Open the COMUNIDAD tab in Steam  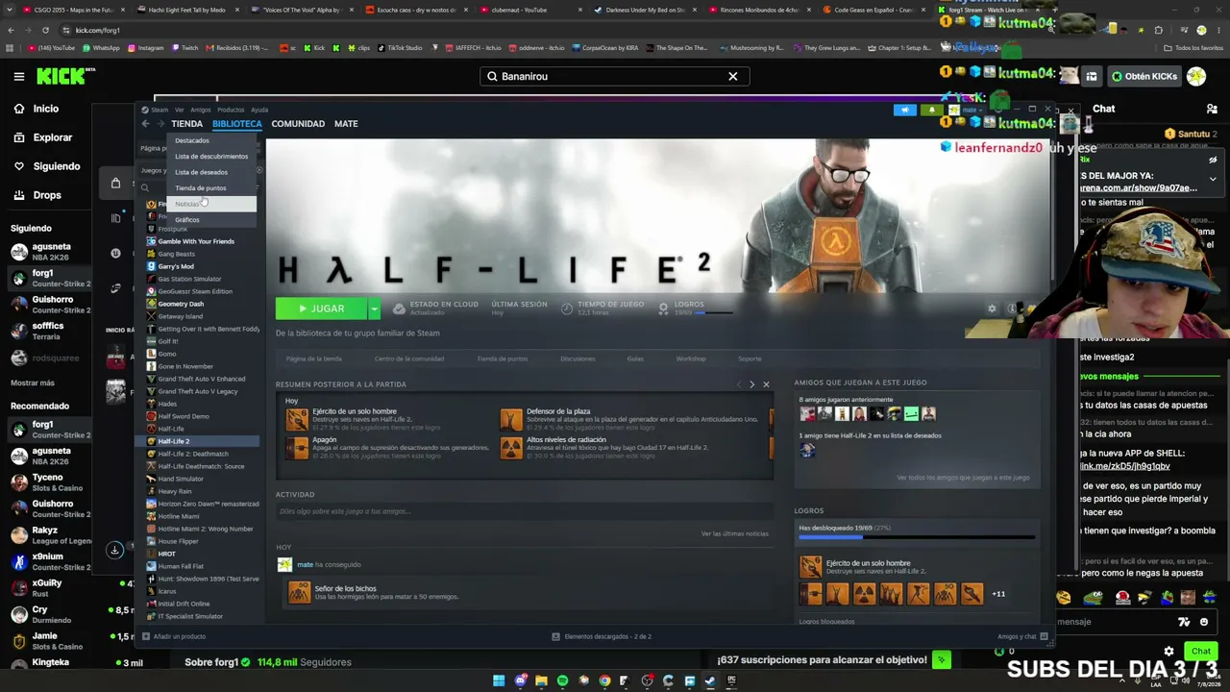pos(298,124)
